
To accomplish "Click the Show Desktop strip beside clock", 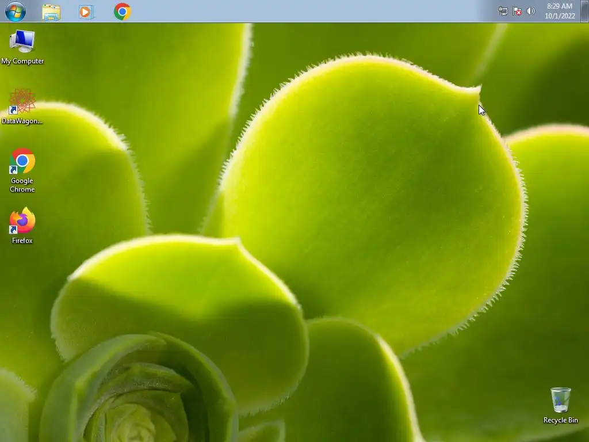I will coord(584,12).
